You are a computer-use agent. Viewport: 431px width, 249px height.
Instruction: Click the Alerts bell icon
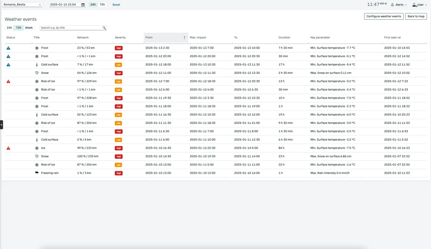coord(392,5)
